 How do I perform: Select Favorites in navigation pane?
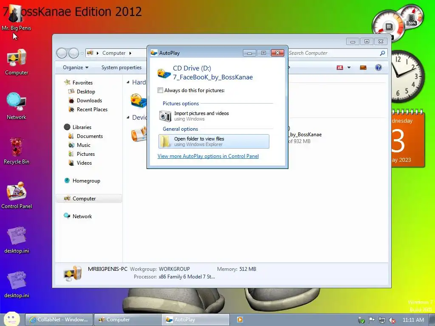[82, 83]
